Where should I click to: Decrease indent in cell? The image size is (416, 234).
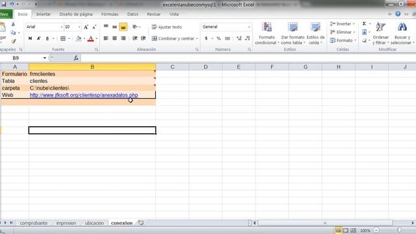point(135,38)
